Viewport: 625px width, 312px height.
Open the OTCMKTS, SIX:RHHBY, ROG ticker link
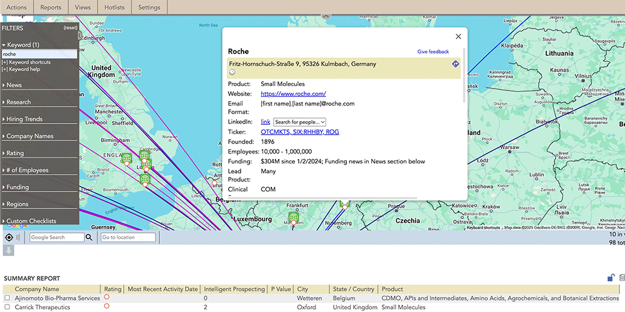click(300, 132)
